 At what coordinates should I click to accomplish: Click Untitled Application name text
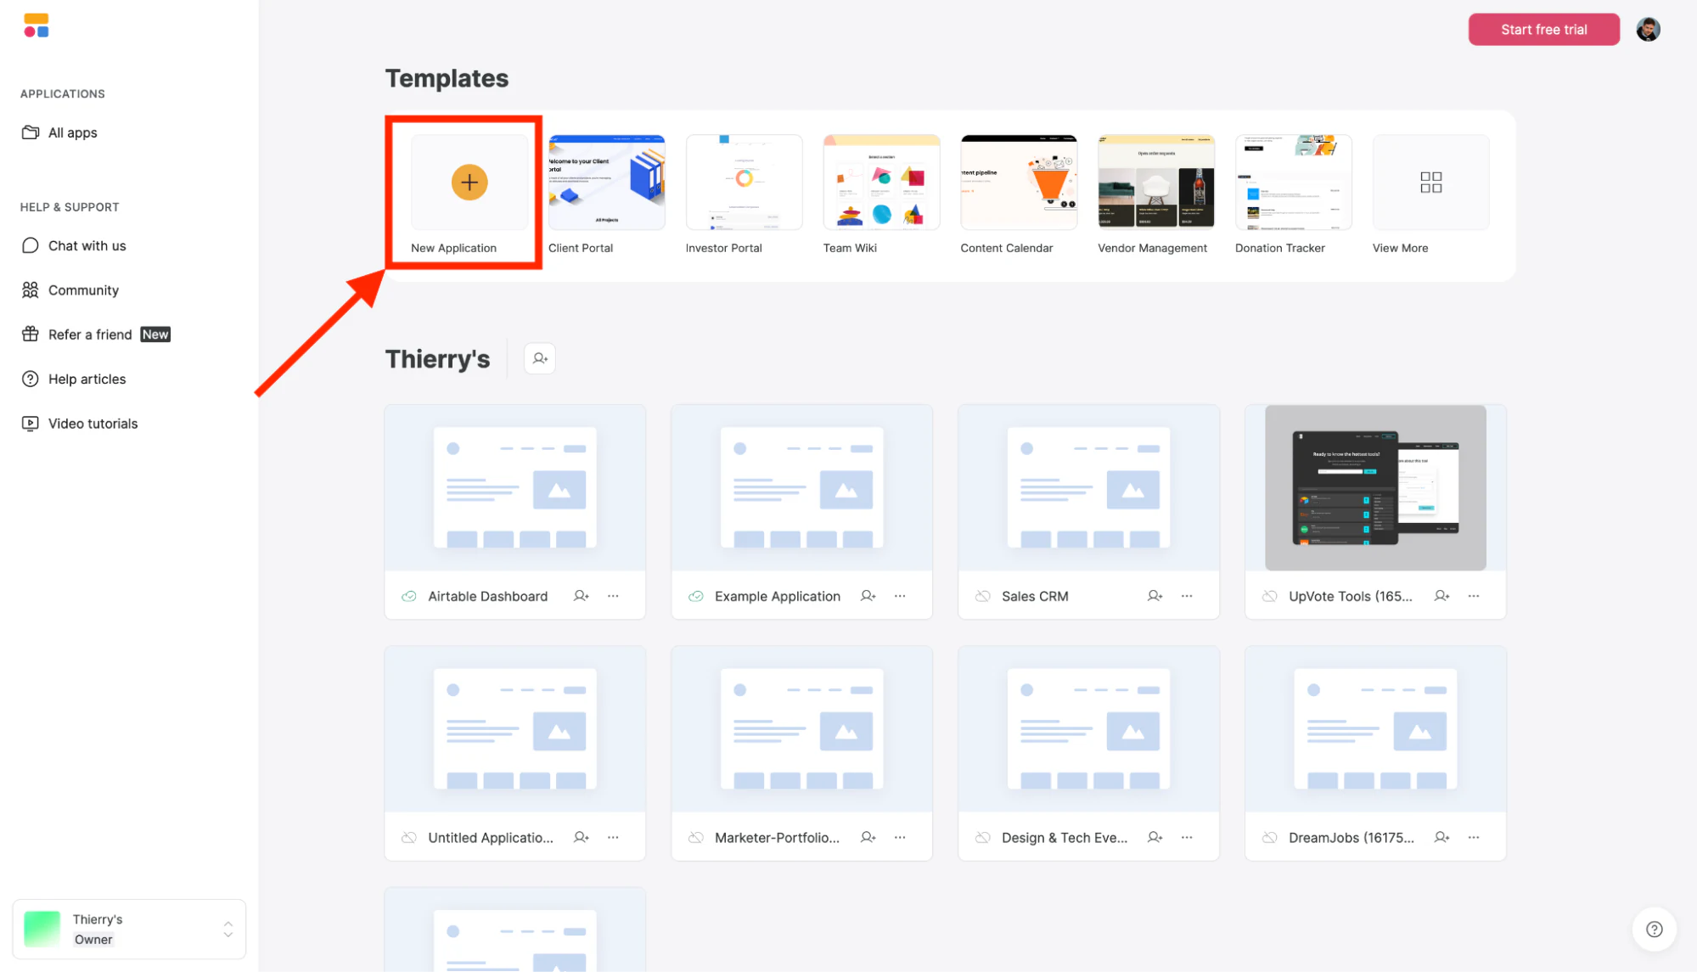[x=491, y=837]
